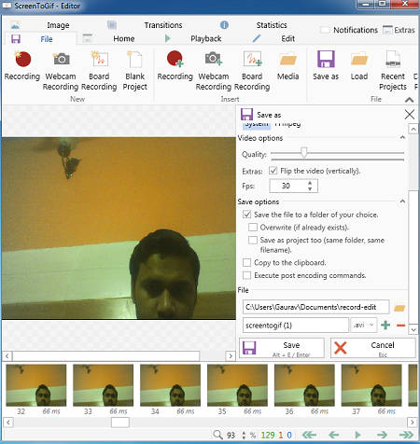Enable Overwrite if already exists

tap(253, 227)
